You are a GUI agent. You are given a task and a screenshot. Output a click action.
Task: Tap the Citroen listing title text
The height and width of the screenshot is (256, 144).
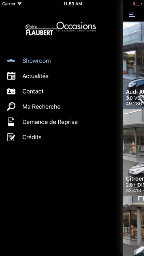coord(135,179)
